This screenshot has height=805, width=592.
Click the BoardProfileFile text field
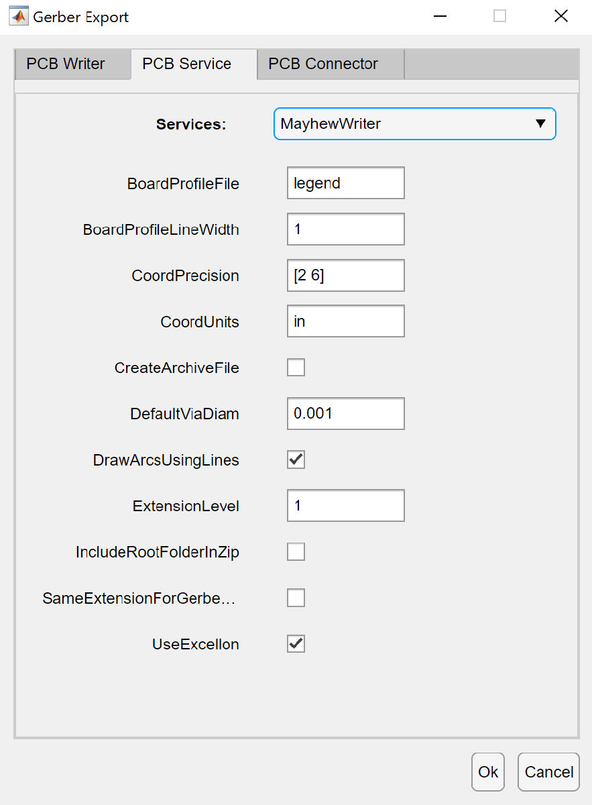[x=345, y=183]
